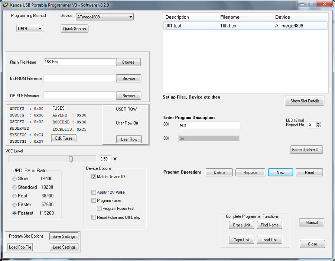This screenshot has height=261, width=335.
Task: Click the Read program button
Action: [x=309, y=173]
